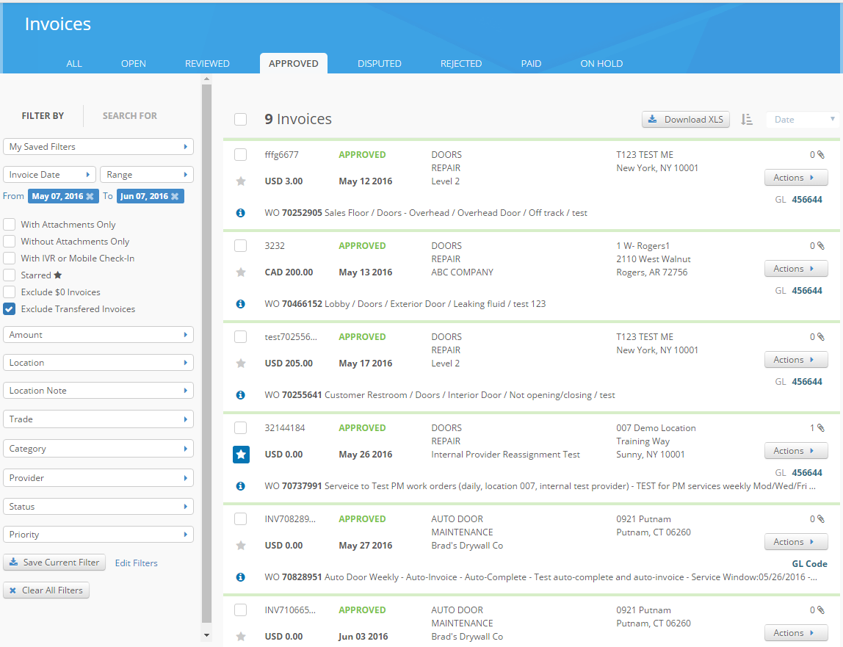This screenshot has width=843, height=647.
Task: Click attachment paperclip on invoice 32144184
Action: (820, 428)
